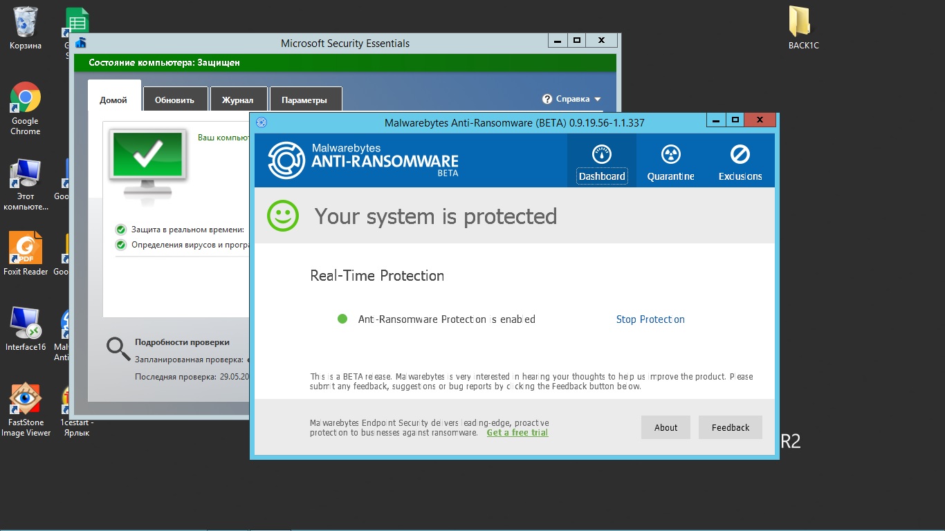
Task: Click the magnifier icon beside Подробности проверки
Action: (x=118, y=349)
